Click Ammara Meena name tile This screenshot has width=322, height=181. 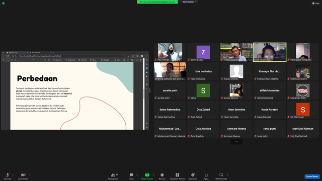236,129
